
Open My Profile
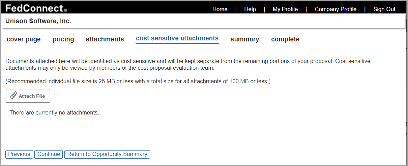tap(285, 9)
